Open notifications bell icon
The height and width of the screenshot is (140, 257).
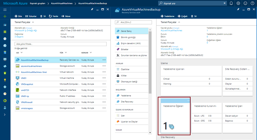coord(231,3)
